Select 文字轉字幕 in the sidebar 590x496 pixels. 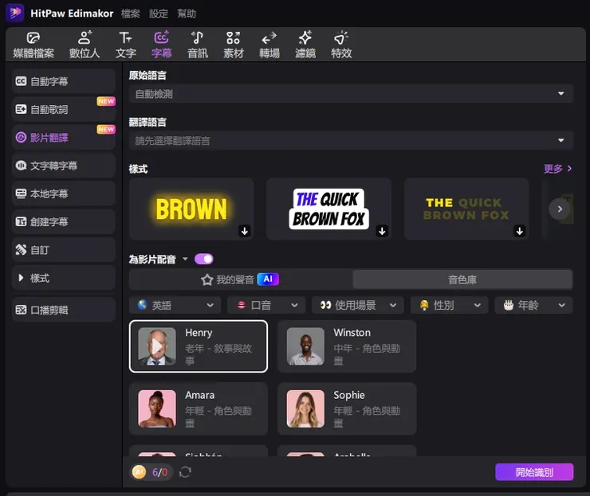[63, 166]
